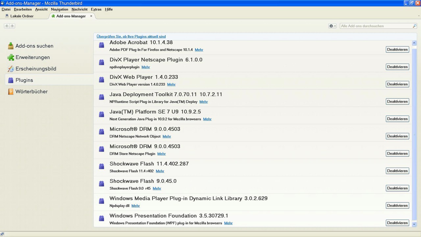Click the plugin update check link
Viewport: 421px width, 237px height.
point(131,37)
